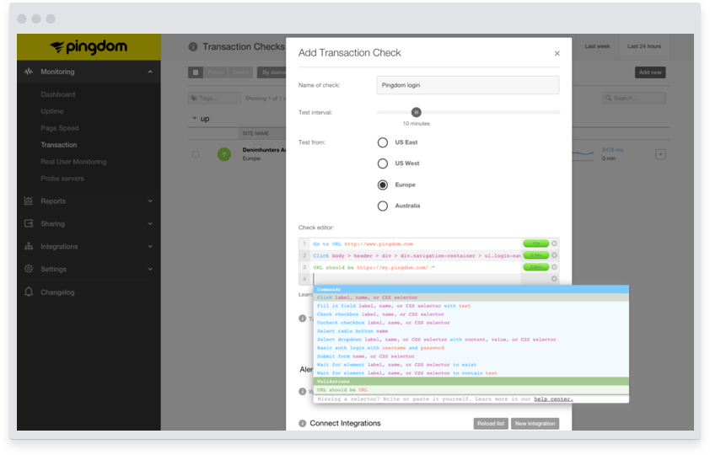Screen dimensions: 710x455
Task: Click the Settings gear icon
Action: point(29,269)
